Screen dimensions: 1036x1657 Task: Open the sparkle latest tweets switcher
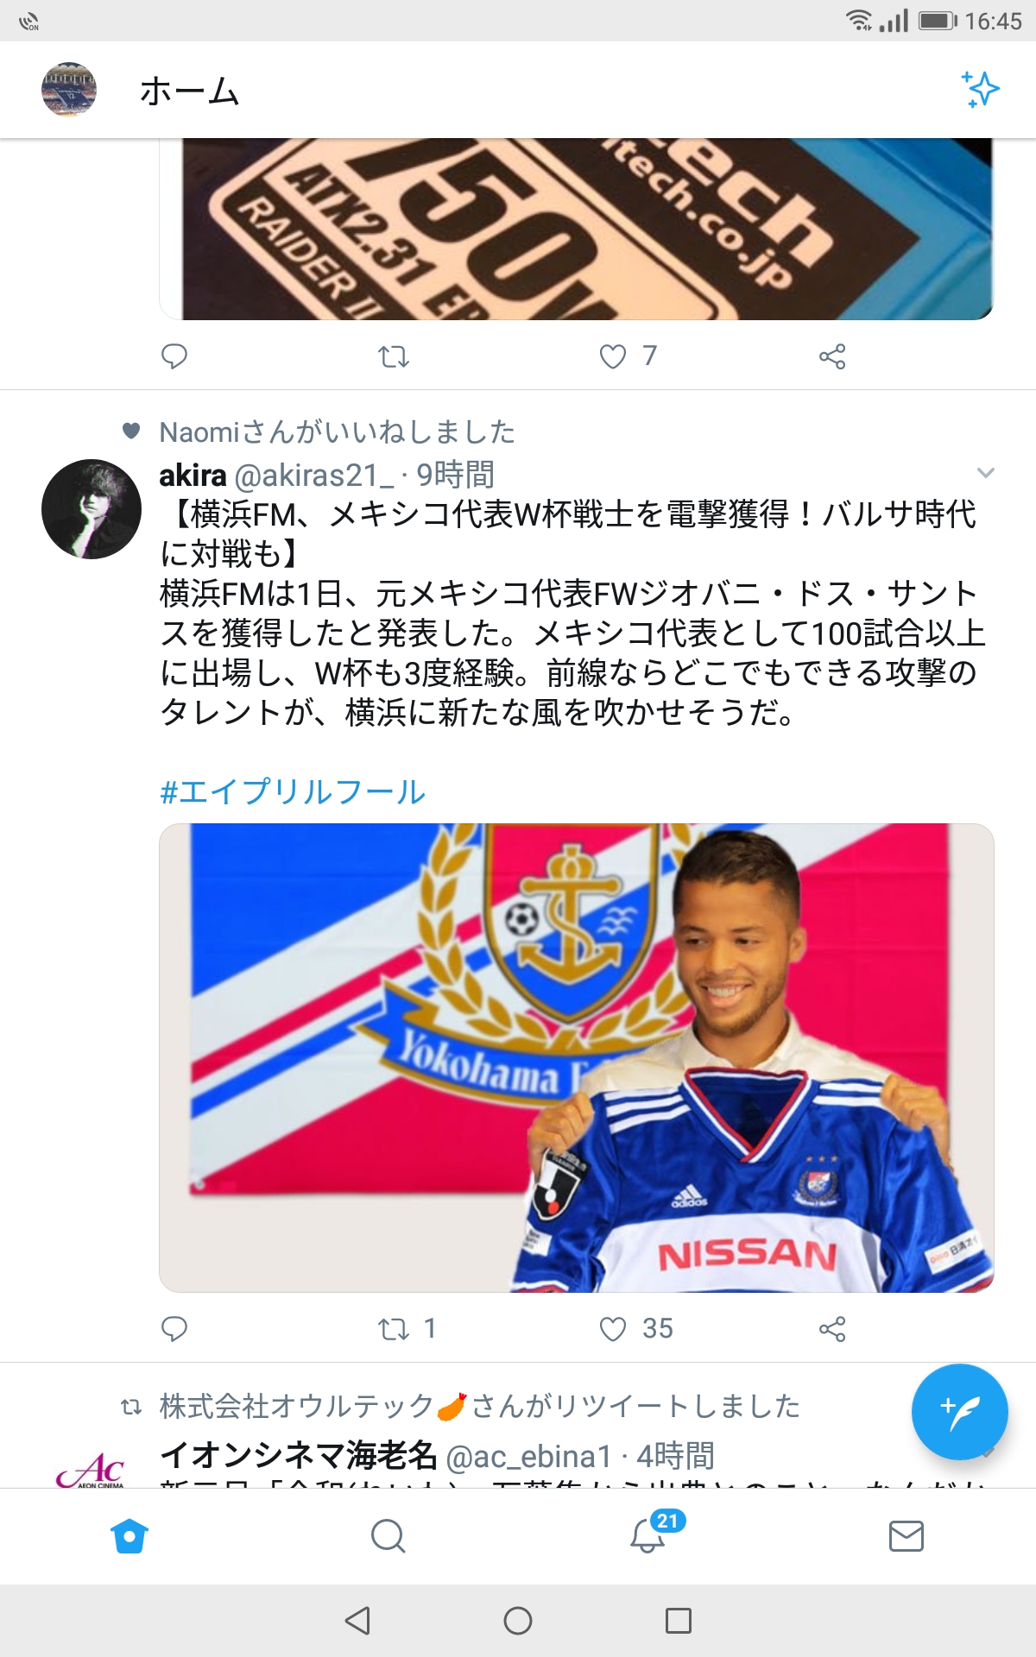pyautogui.click(x=980, y=90)
